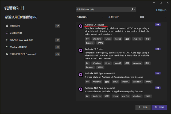Select the Avalonia C# Project title
Image resolution: width=171 pixels, height=114 pixels.
click(x=94, y=25)
